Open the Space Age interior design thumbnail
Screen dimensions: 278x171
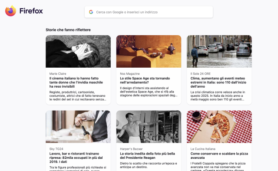pos(149,51)
